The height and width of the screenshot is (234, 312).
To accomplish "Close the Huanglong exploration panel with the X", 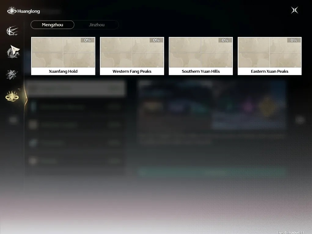I will click(x=295, y=10).
